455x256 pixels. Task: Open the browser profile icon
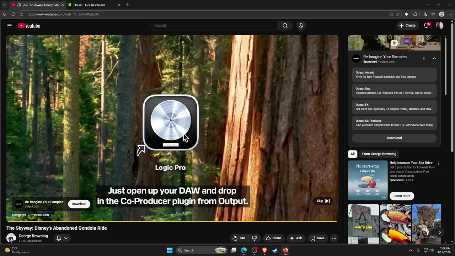pyautogui.click(x=442, y=14)
